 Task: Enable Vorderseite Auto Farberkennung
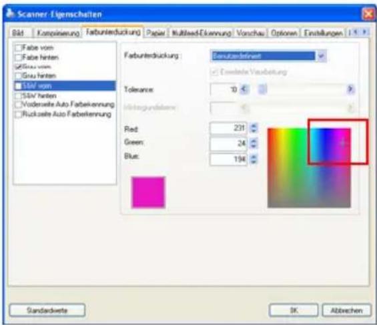click(x=18, y=104)
